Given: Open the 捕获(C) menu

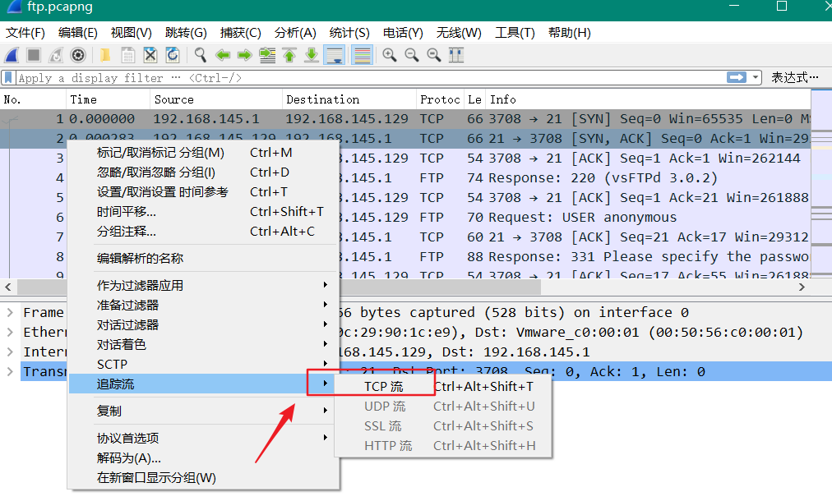Looking at the screenshot, I should coord(240,33).
